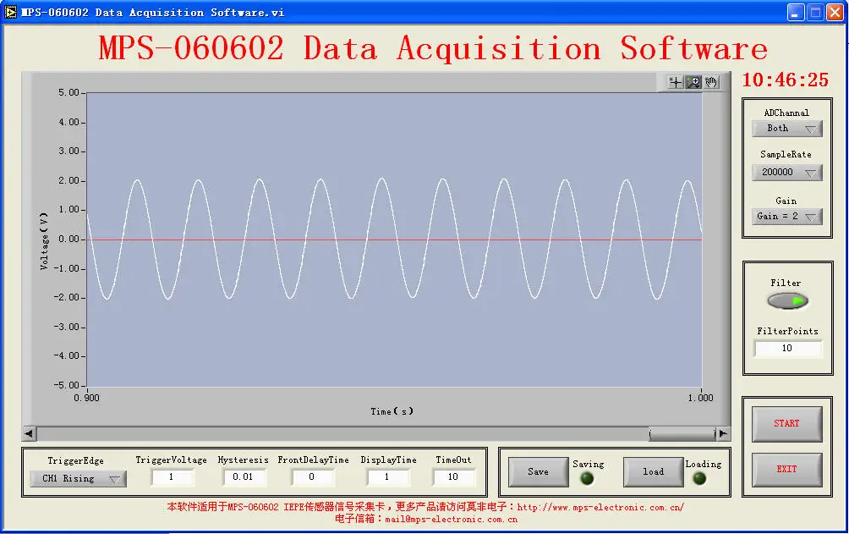The image size is (849, 534).
Task: Click the 5.00 voltage axis label
Action: tap(68, 93)
